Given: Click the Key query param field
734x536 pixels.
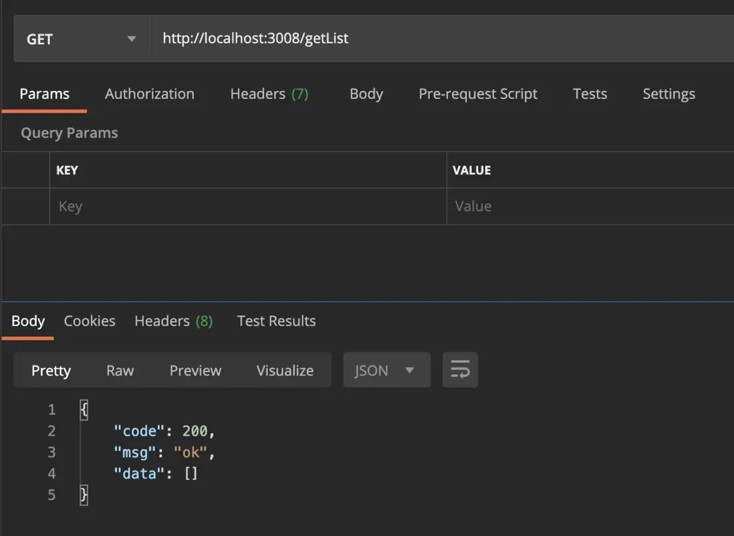Looking at the screenshot, I should pyautogui.click(x=247, y=207).
